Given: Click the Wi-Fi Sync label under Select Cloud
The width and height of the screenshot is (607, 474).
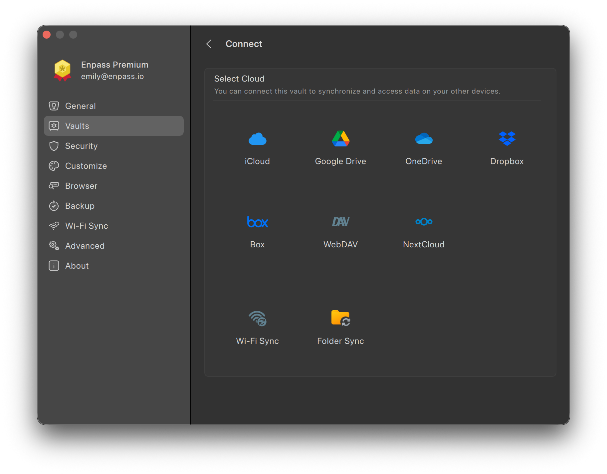Looking at the screenshot, I should pos(257,341).
